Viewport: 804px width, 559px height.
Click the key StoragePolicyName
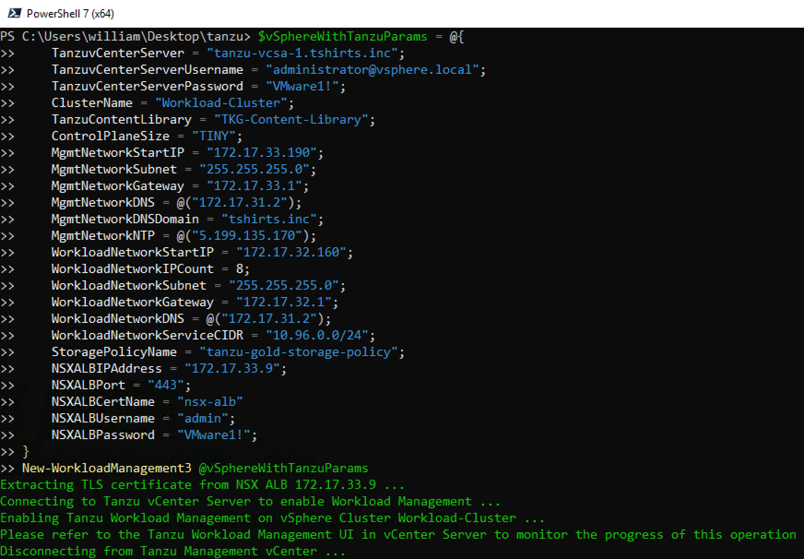point(114,352)
